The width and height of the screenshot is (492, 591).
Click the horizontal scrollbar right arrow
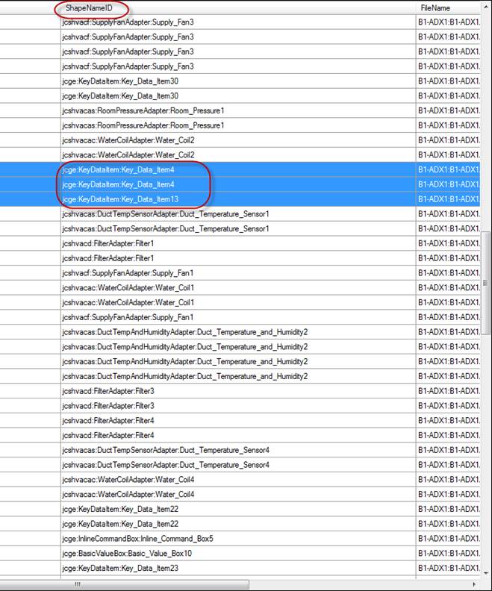pyautogui.click(x=475, y=584)
